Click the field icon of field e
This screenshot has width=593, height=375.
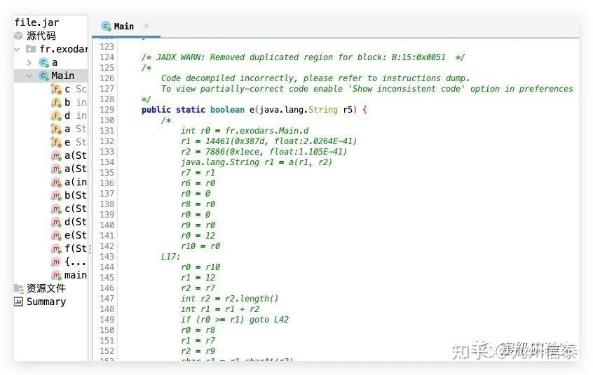pyautogui.click(x=56, y=142)
